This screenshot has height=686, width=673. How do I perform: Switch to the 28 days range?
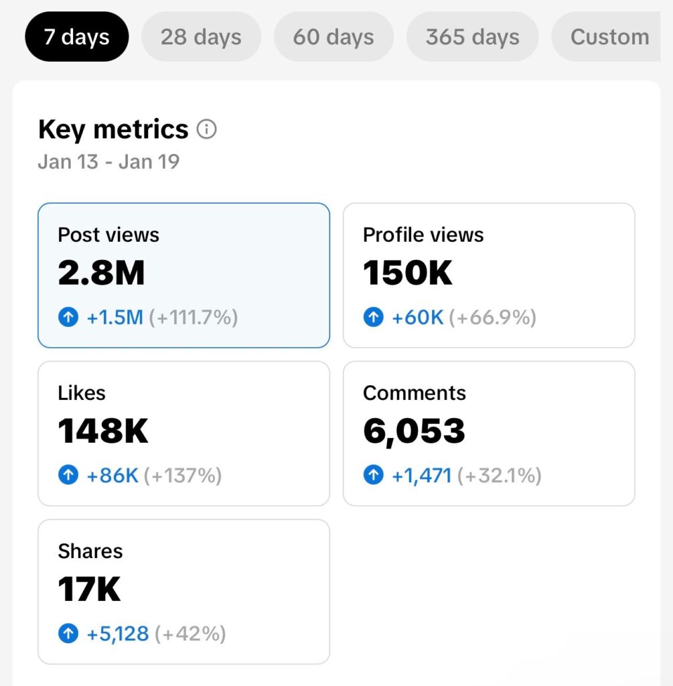point(201,37)
